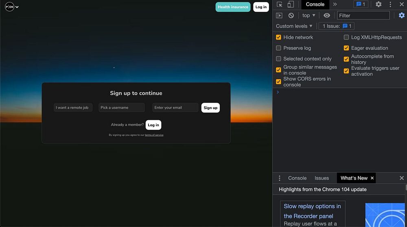Enable Selected context only checkbox

pos(278,59)
